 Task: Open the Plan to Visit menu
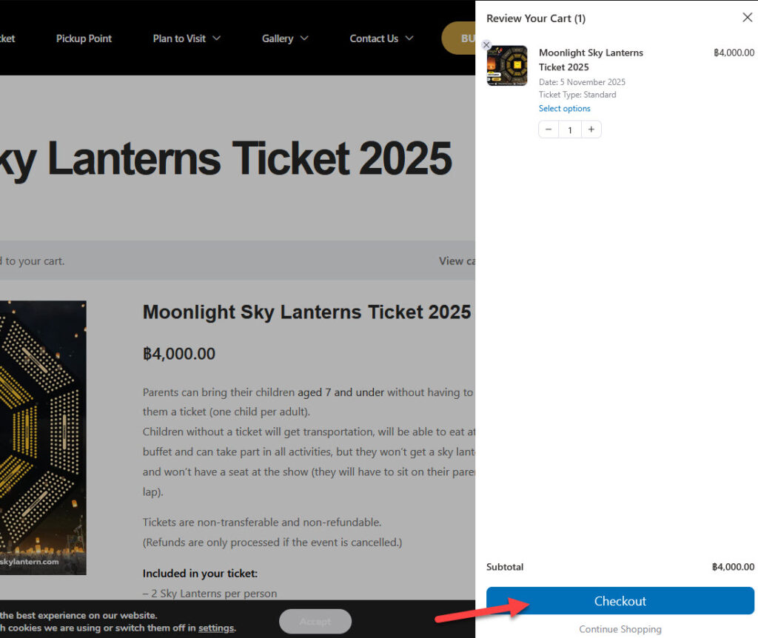179,38
